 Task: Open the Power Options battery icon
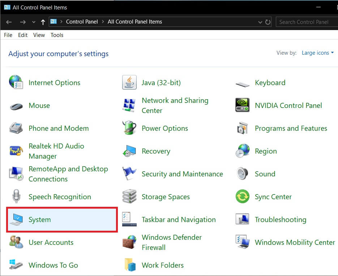coord(129,128)
